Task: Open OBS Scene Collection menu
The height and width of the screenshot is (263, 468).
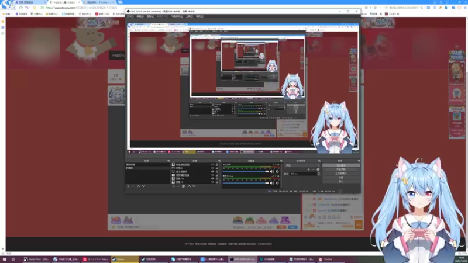Action: pyautogui.click(x=177, y=16)
